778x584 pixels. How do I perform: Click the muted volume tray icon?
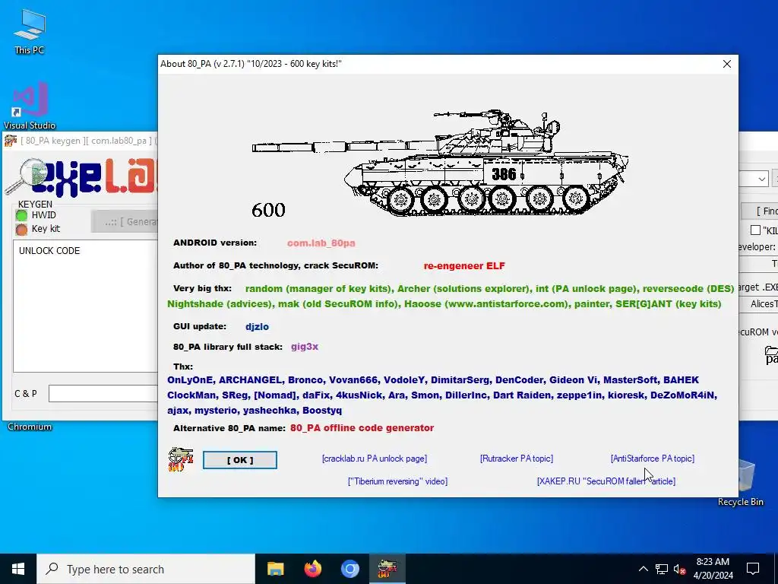[679, 569]
